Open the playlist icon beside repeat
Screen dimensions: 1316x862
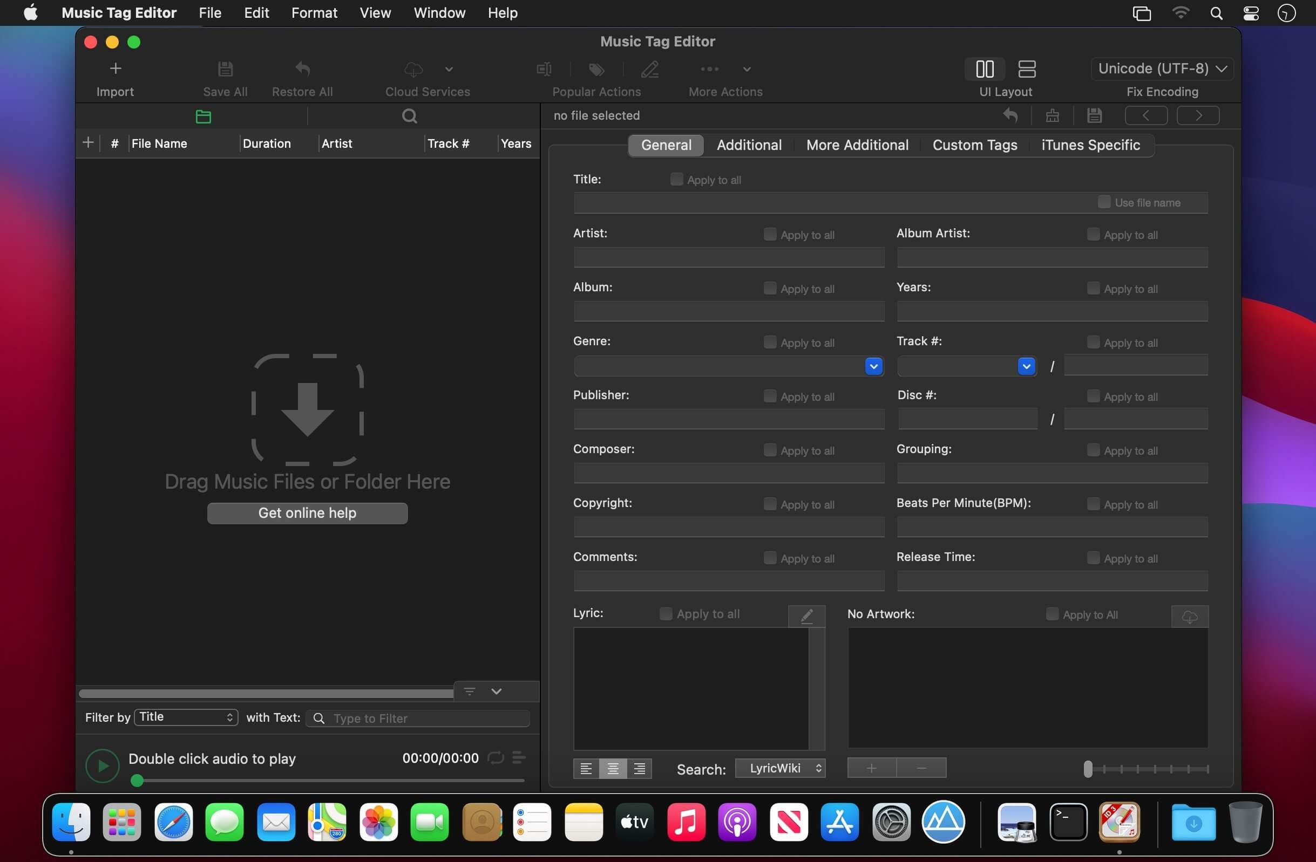pos(518,757)
